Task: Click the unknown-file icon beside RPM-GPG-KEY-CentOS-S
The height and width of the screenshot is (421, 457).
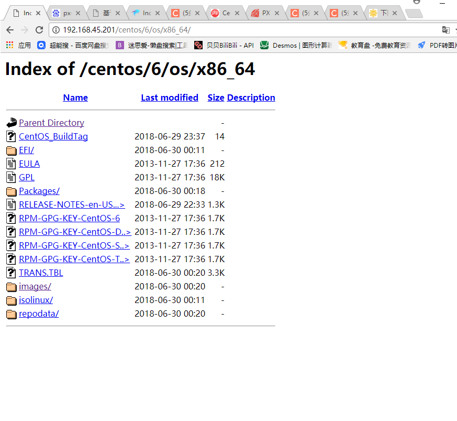Action: pos(12,245)
